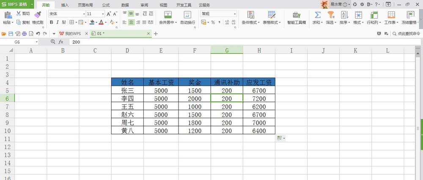Switch to Page Layout (页面布局) tab
423x180 pixels.
click(x=85, y=5)
